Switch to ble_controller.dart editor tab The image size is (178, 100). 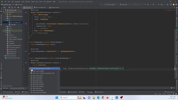40,7
